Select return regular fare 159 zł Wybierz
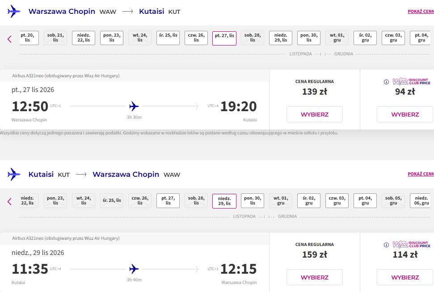The image size is (434, 292). pyautogui.click(x=314, y=277)
